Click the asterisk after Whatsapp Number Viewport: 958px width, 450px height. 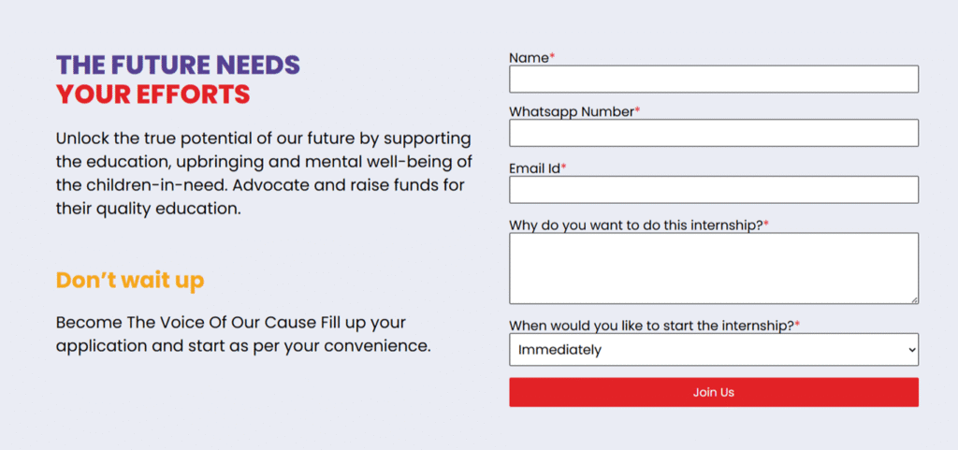[x=637, y=112]
